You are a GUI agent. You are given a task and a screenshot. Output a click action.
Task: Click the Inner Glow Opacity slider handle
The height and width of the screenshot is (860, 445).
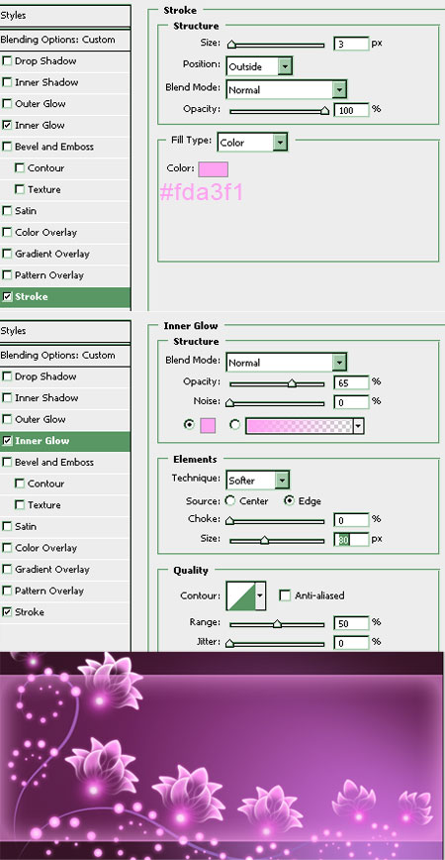[x=292, y=382]
